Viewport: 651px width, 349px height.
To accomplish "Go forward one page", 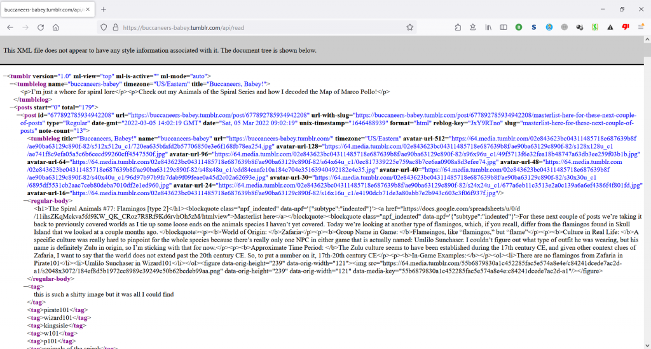I will pyautogui.click(x=25, y=27).
